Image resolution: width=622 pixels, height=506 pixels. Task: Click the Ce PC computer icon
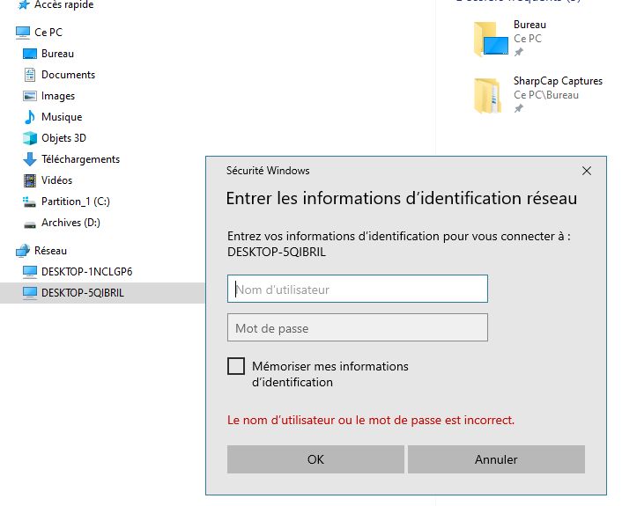(23, 33)
